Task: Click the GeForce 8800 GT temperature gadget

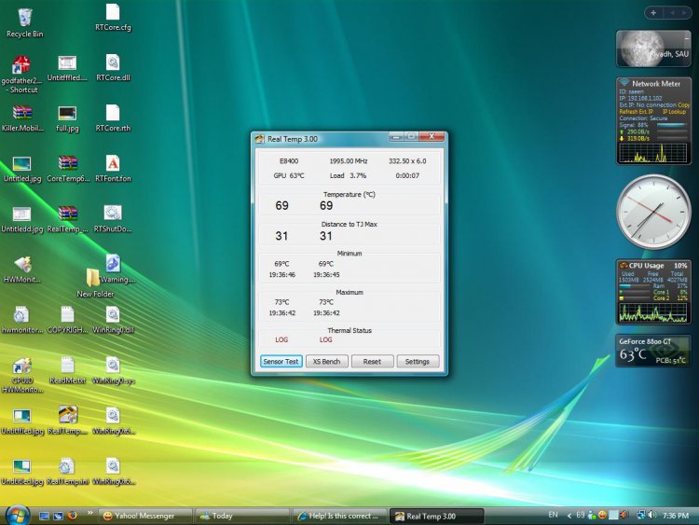Action: 653,351
